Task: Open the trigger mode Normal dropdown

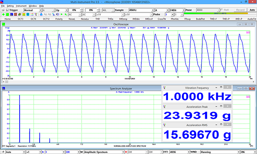Action: pos(33,10)
